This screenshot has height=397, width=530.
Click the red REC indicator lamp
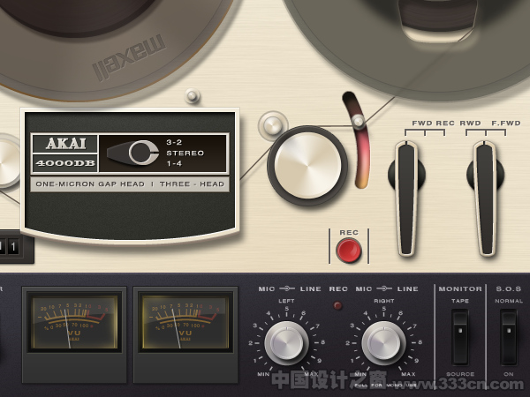337,305
